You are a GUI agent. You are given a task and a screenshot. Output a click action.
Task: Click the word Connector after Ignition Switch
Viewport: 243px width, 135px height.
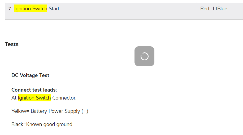64,98
